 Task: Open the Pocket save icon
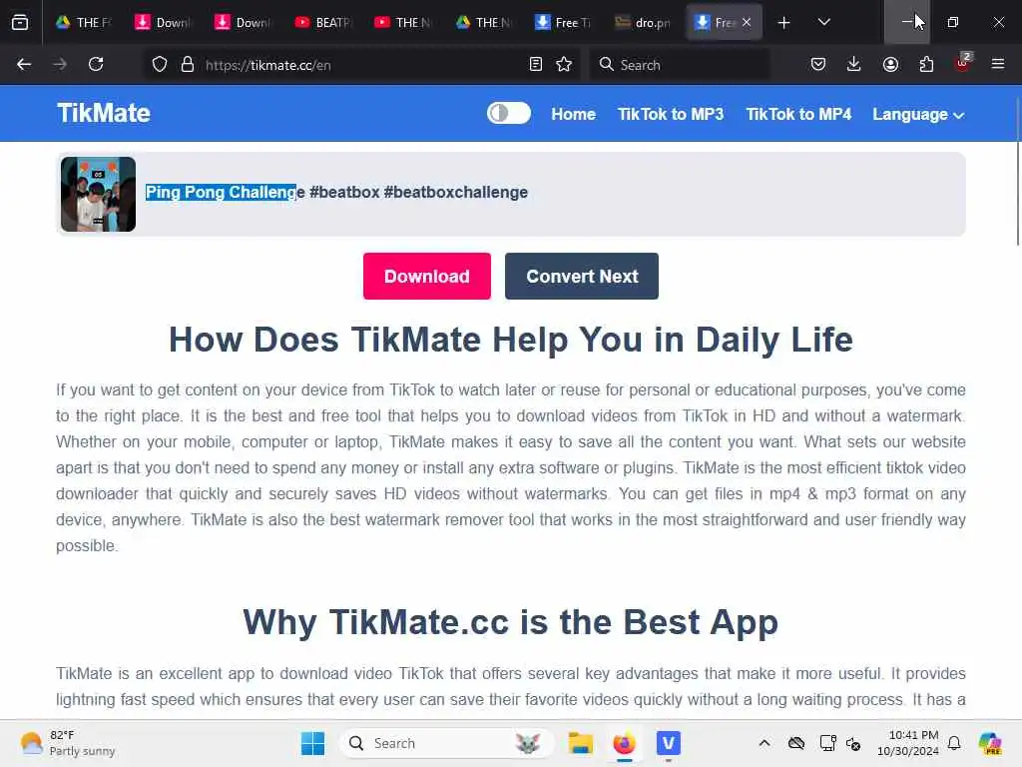pyautogui.click(x=818, y=65)
